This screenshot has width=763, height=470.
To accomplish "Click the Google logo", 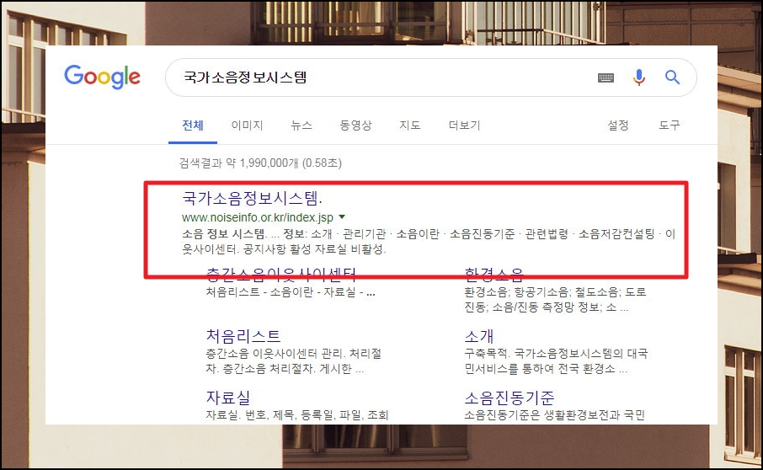I will coord(102,77).
